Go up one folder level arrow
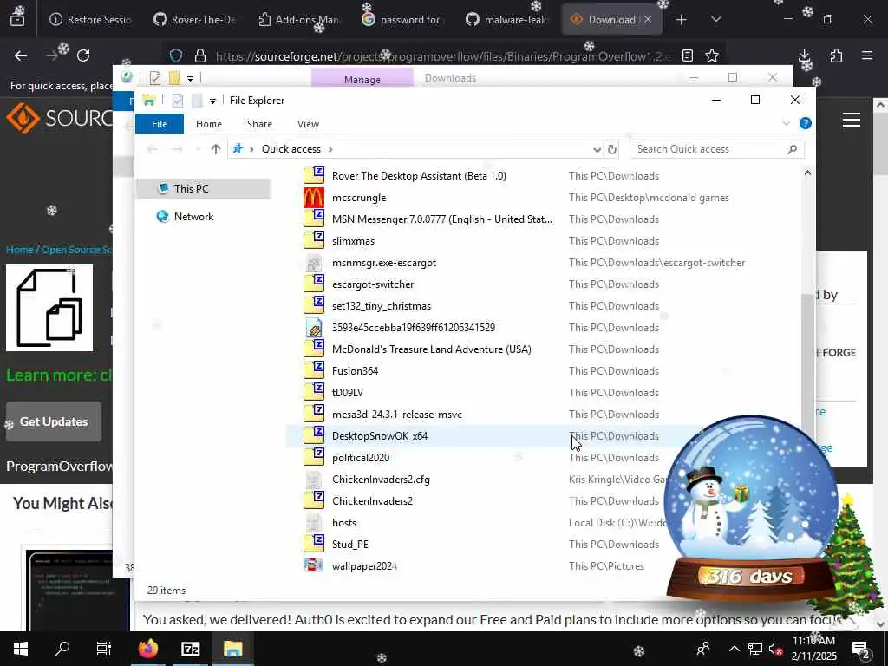888x666 pixels. click(215, 149)
